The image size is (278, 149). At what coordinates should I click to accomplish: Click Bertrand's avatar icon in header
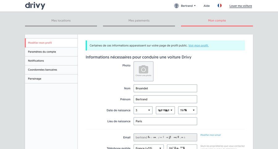[x=176, y=6]
